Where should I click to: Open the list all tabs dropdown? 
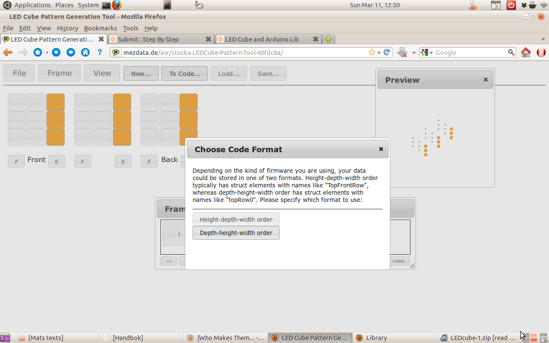[x=543, y=39]
